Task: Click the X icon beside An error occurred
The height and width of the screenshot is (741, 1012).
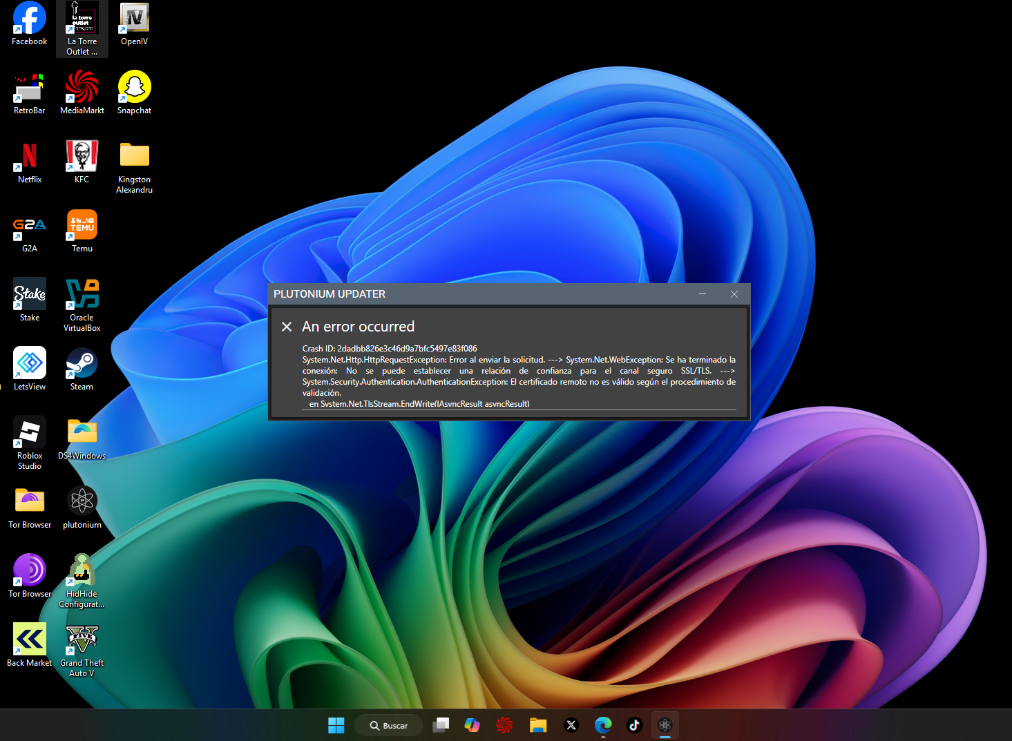Action: [287, 327]
